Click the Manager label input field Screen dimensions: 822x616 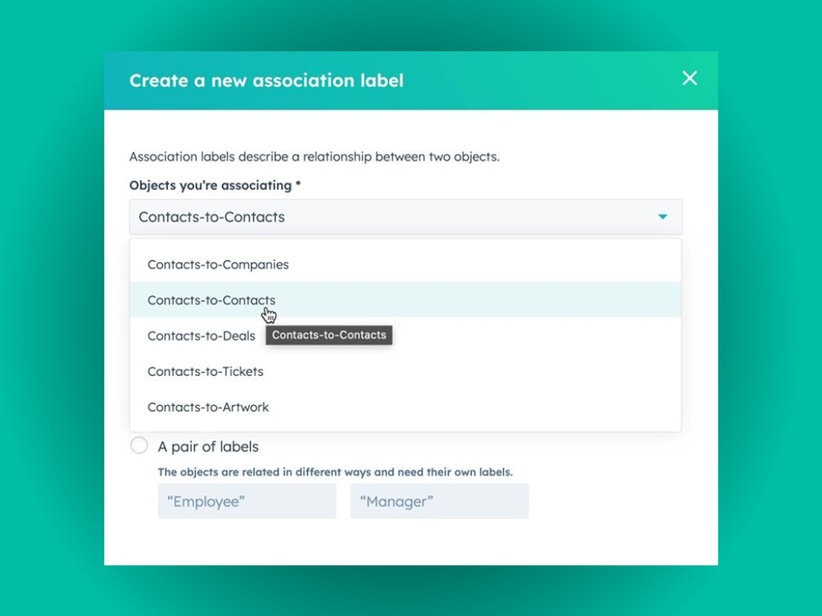[x=439, y=501]
